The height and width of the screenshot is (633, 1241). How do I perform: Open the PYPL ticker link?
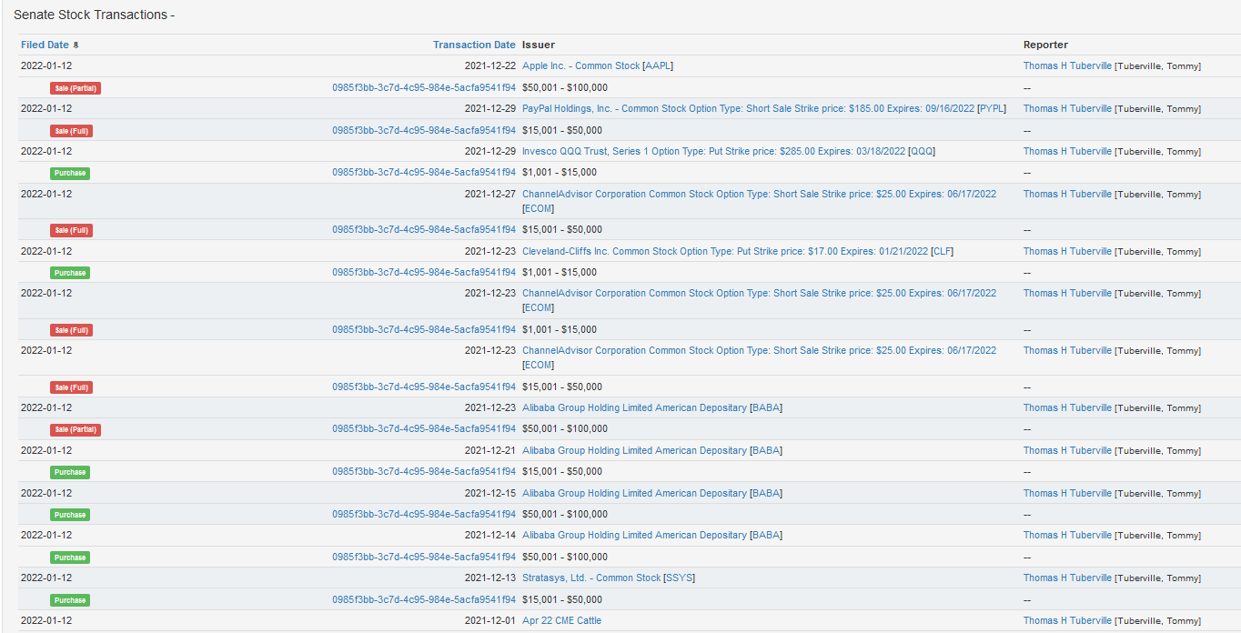point(992,108)
